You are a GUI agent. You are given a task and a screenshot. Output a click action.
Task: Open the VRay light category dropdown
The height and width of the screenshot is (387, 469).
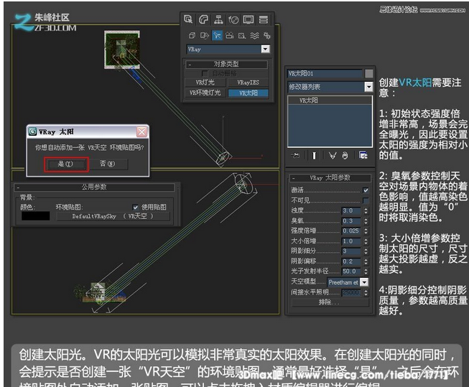[x=265, y=49]
